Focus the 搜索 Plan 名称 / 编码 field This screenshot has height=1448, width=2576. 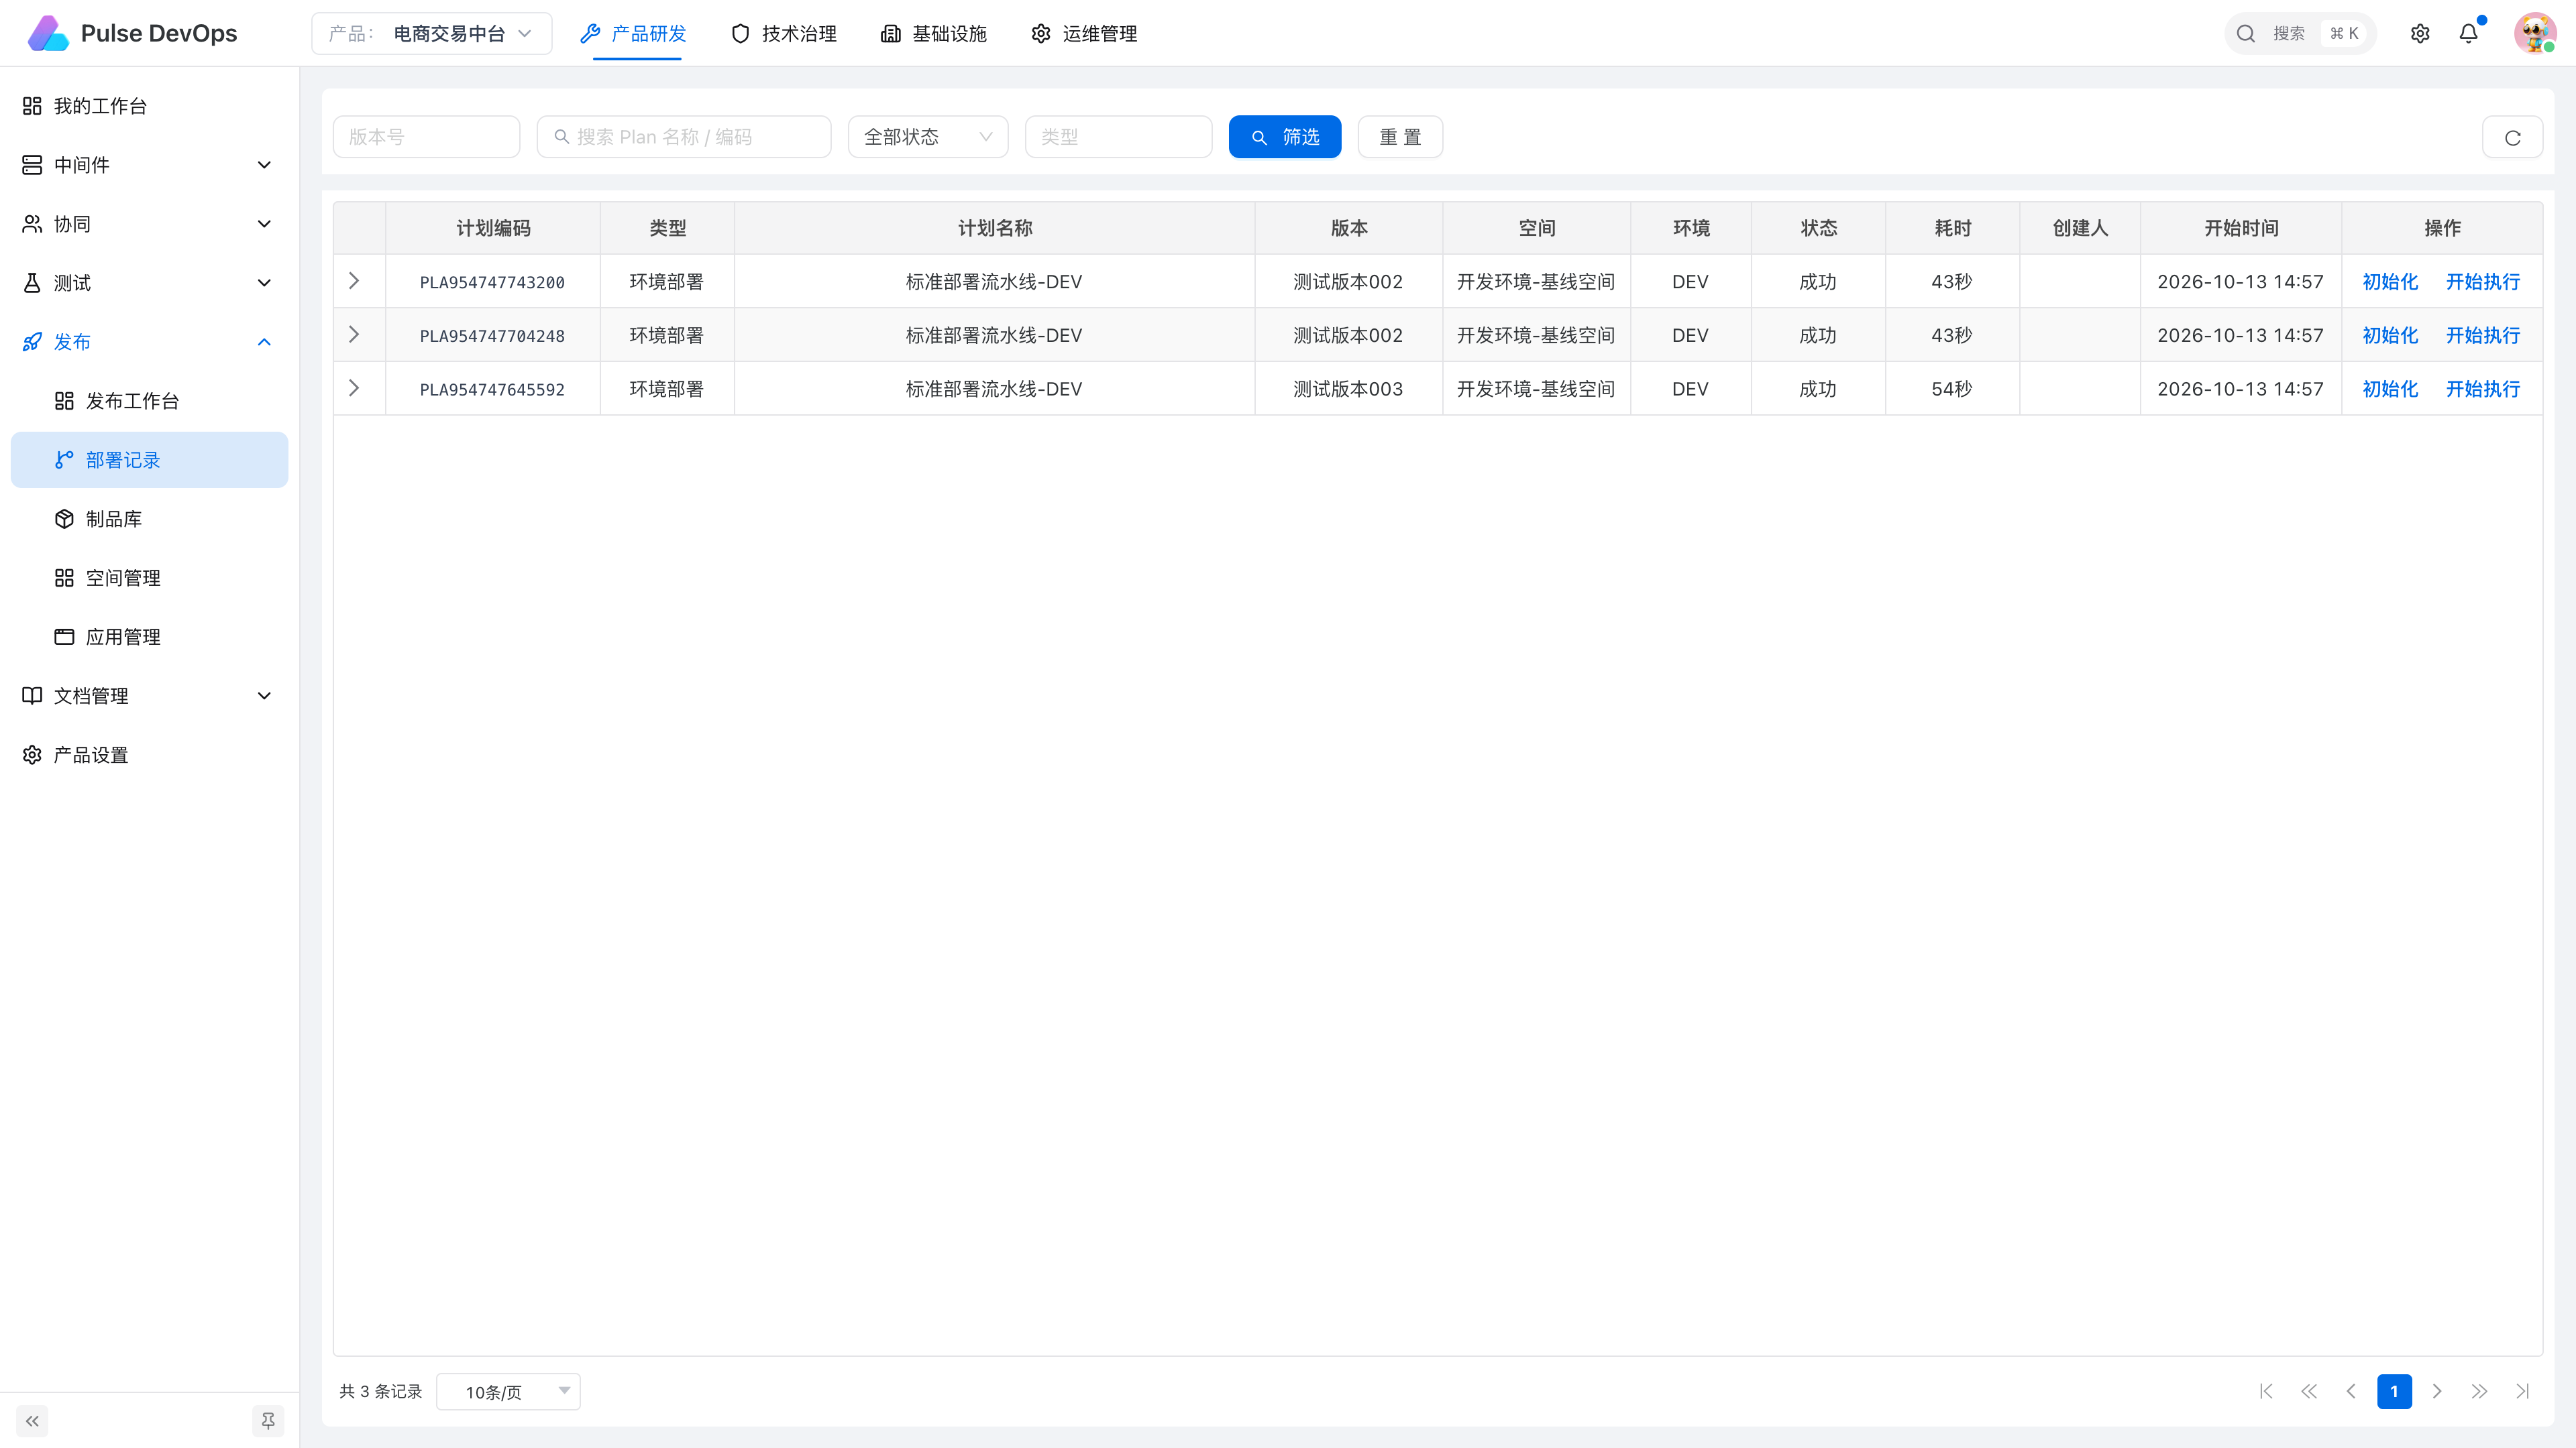coord(684,137)
